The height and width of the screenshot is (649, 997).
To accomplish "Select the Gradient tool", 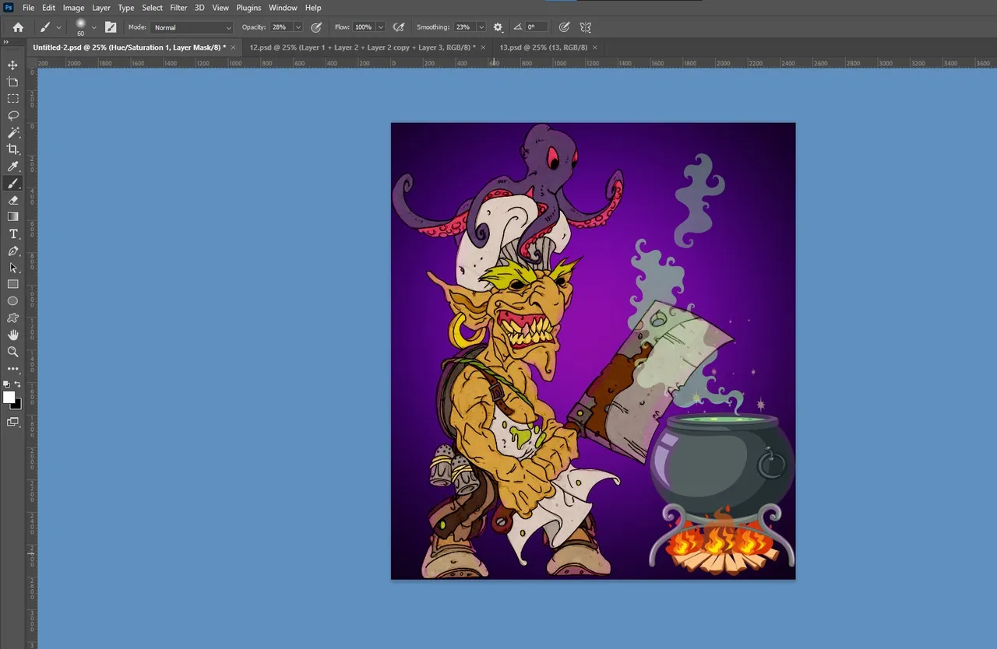I will (x=12, y=217).
